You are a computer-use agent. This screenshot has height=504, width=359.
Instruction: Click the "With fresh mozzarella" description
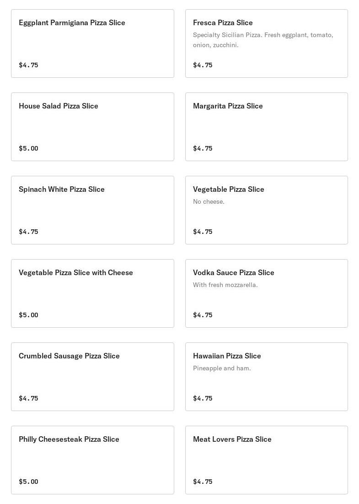[225, 285]
